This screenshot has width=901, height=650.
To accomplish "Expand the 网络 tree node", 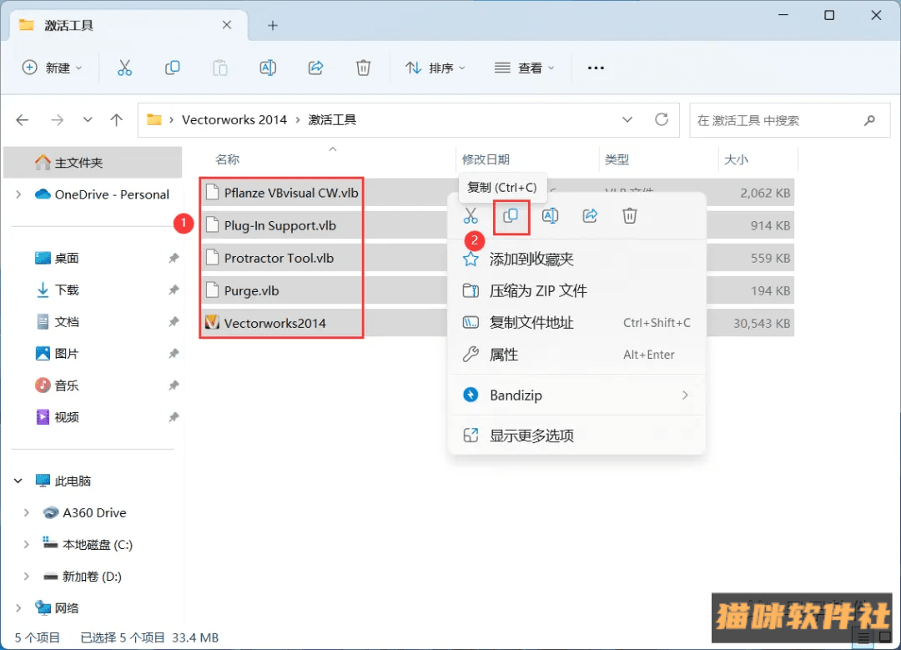I will [18, 608].
